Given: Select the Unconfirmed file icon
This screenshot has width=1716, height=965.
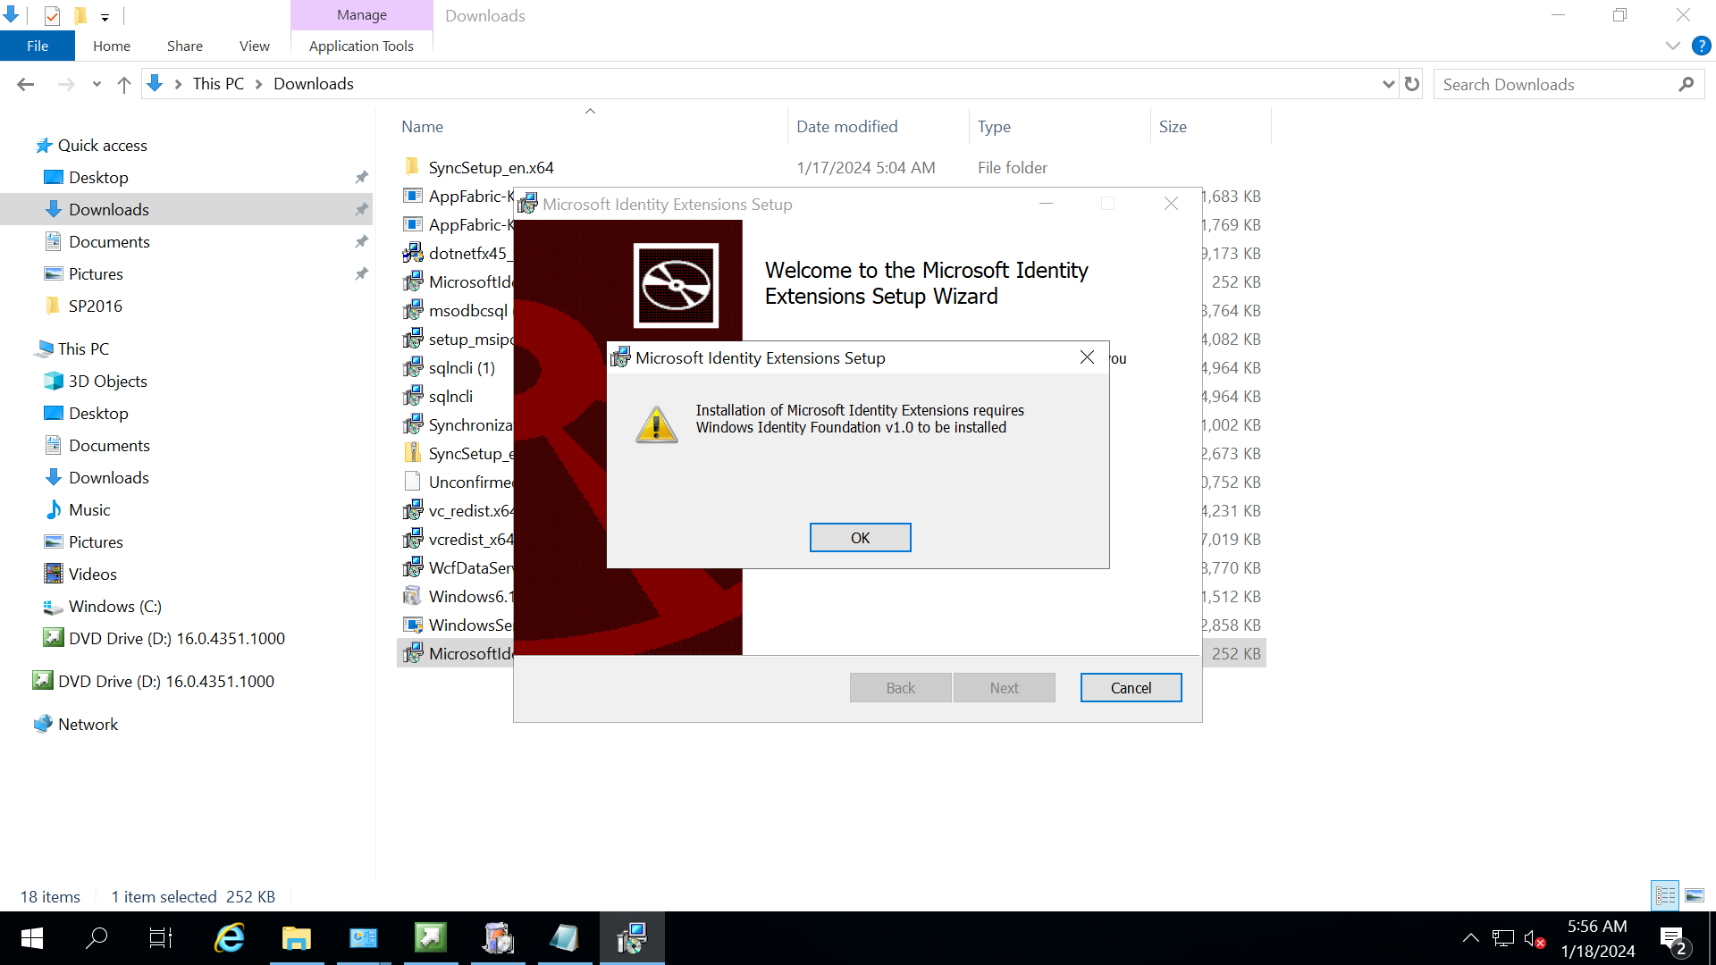Looking at the screenshot, I should point(413,482).
